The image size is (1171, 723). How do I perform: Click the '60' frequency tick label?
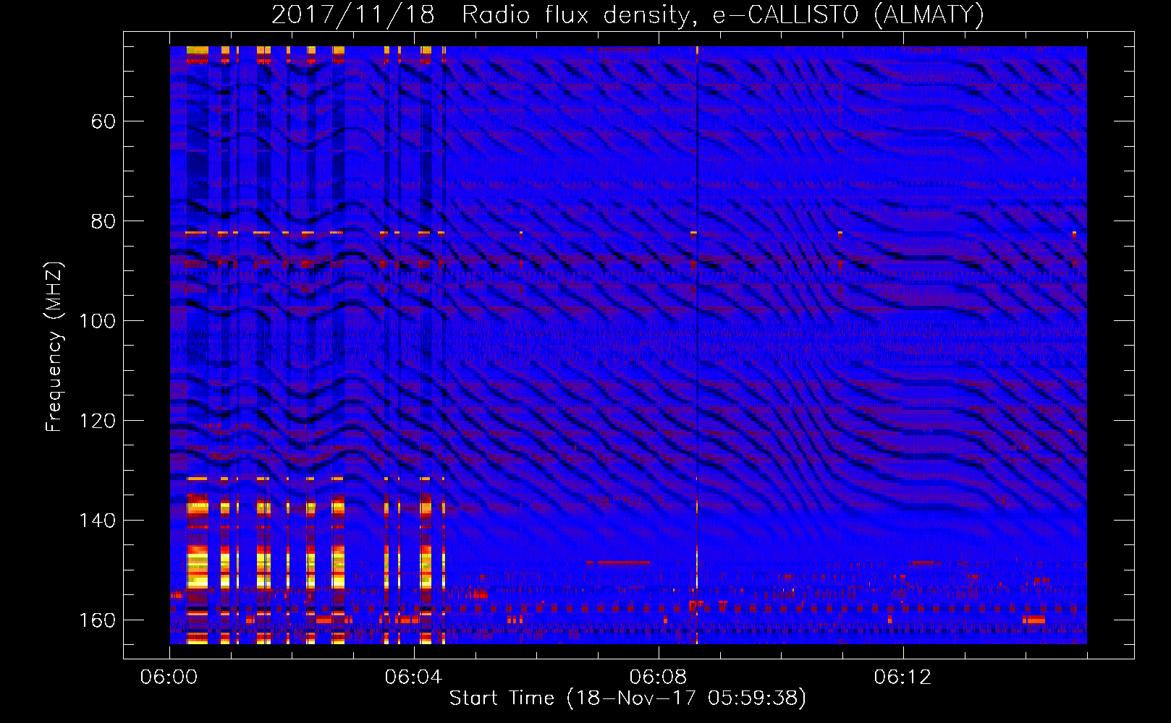[103, 121]
